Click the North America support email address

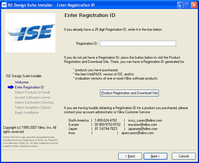pos(145,120)
